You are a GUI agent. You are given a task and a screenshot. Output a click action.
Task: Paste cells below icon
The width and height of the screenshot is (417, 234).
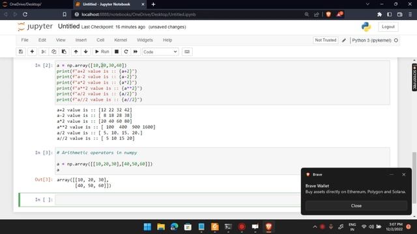pos(64,52)
